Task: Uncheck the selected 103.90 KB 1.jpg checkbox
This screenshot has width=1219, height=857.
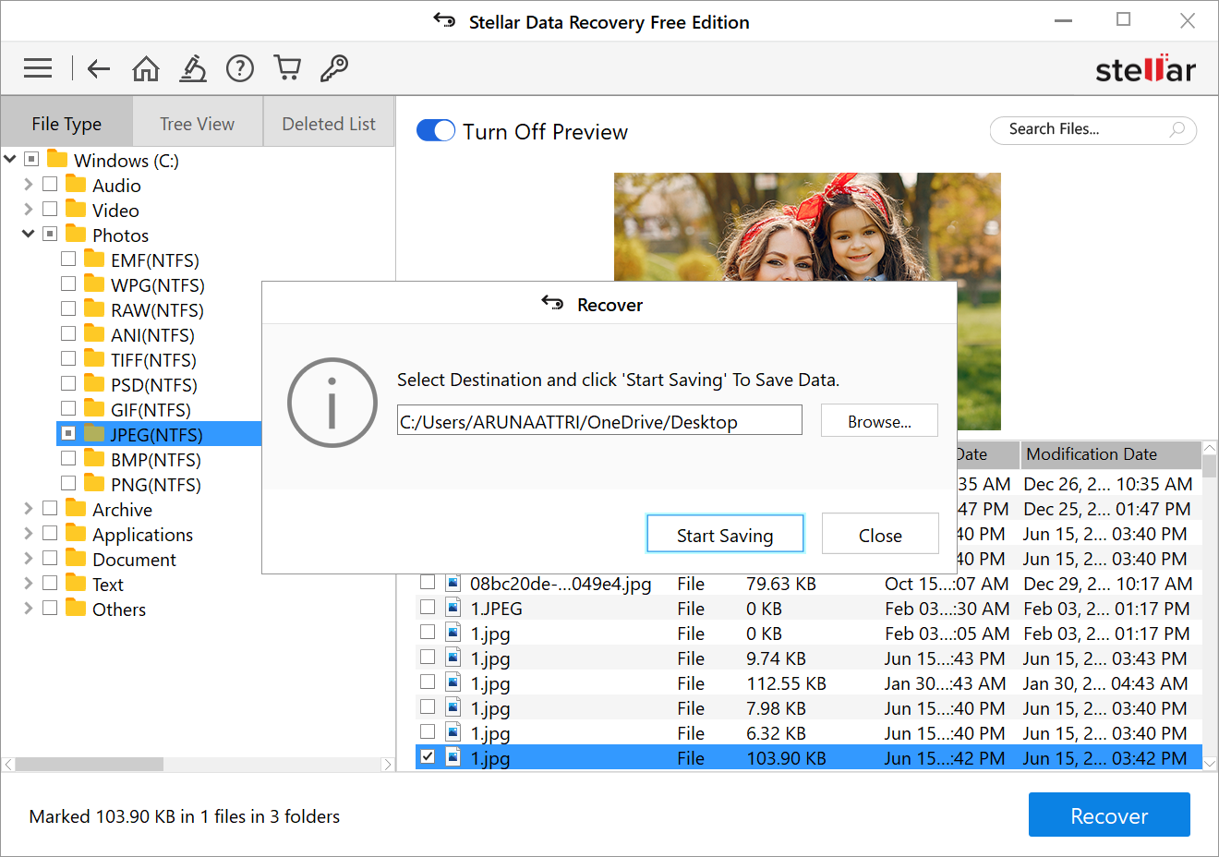Action: (x=428, y=757)
